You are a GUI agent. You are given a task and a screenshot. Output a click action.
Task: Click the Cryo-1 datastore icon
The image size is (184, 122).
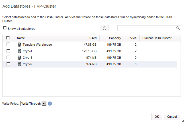[19, 51]
